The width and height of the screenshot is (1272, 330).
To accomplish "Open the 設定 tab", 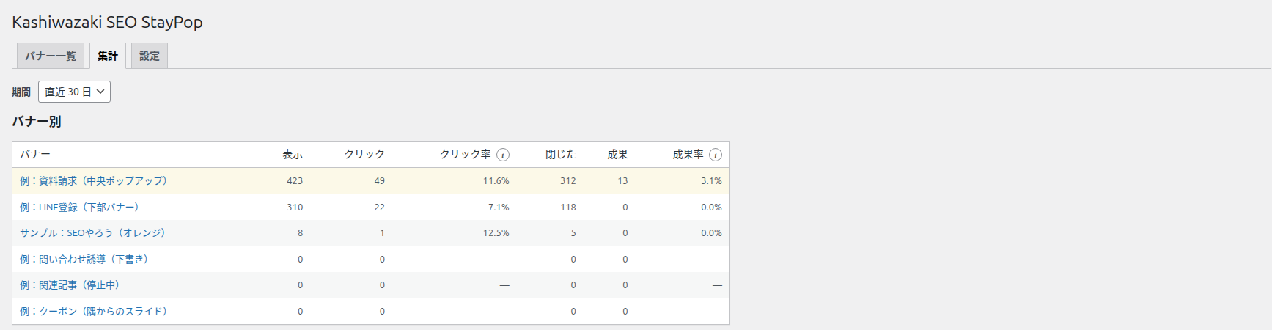I will tap(150, 56).
